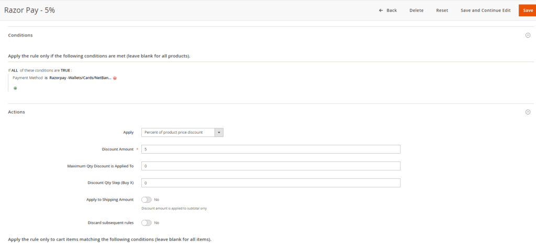This screenshot has height=243, width=536.
Task: Delete this cart price rule
Action: tap(416, 10)
